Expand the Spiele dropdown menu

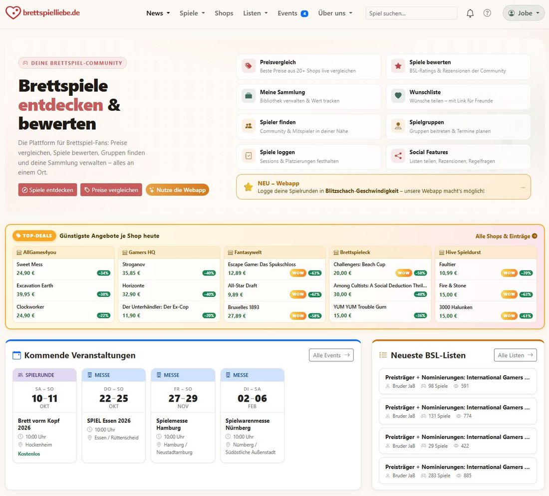click(x=192, y=13)
